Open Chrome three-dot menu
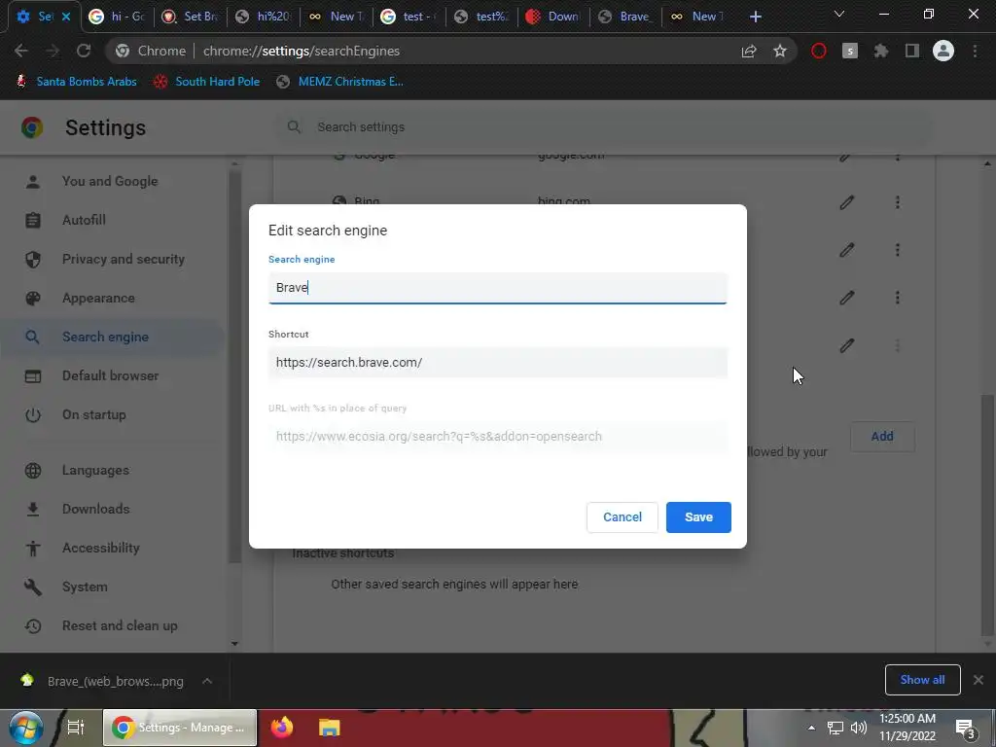This screenshot has height=747, width=996. 975,51
